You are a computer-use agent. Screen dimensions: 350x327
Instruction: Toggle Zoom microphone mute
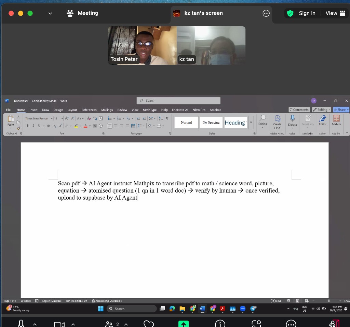click(21, 324)
